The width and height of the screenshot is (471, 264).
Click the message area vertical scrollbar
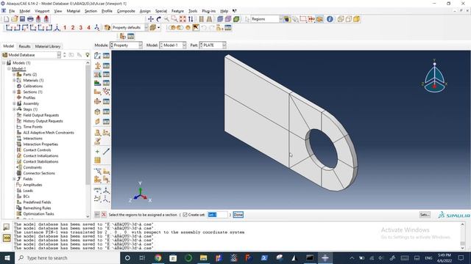click(x=463, y=236)
